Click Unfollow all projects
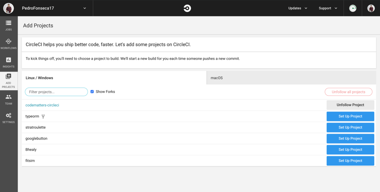This screenshot has width=380, height=192. (x=348, y=92)
